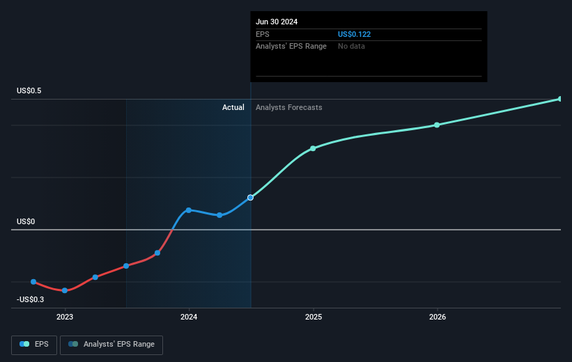Click the US$0.122 value in tooltip
Image resolution: width=572 pixels, height=362 pixels.
click(354, 34)
